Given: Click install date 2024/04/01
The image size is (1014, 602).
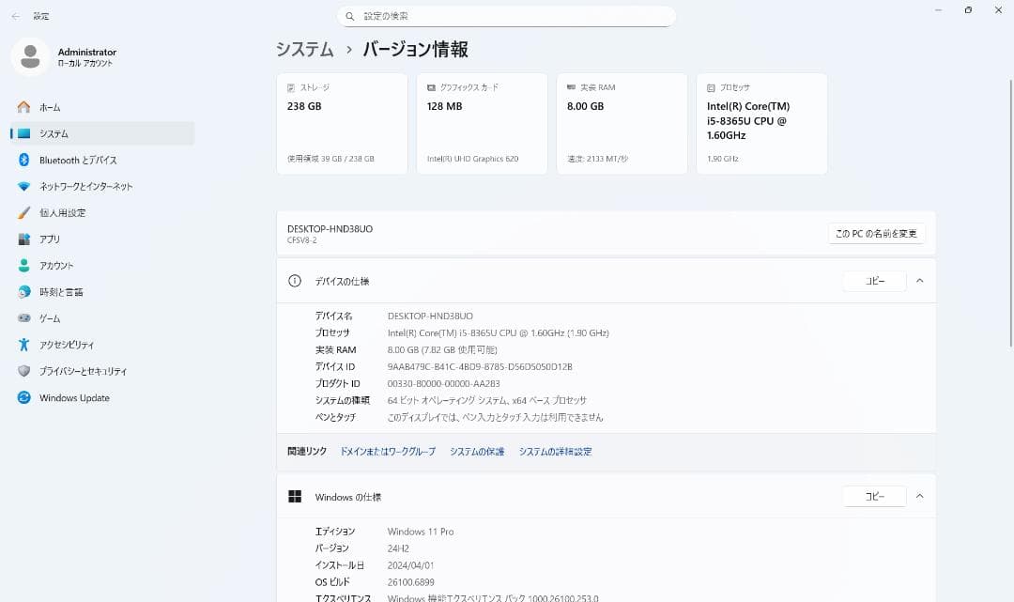Looking at the screenshot, I should click(410, 565).
